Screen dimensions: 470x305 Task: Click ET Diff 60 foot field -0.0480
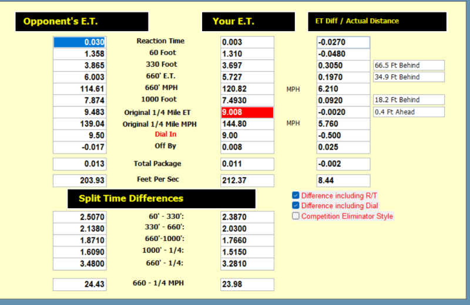tap(343, 54)
